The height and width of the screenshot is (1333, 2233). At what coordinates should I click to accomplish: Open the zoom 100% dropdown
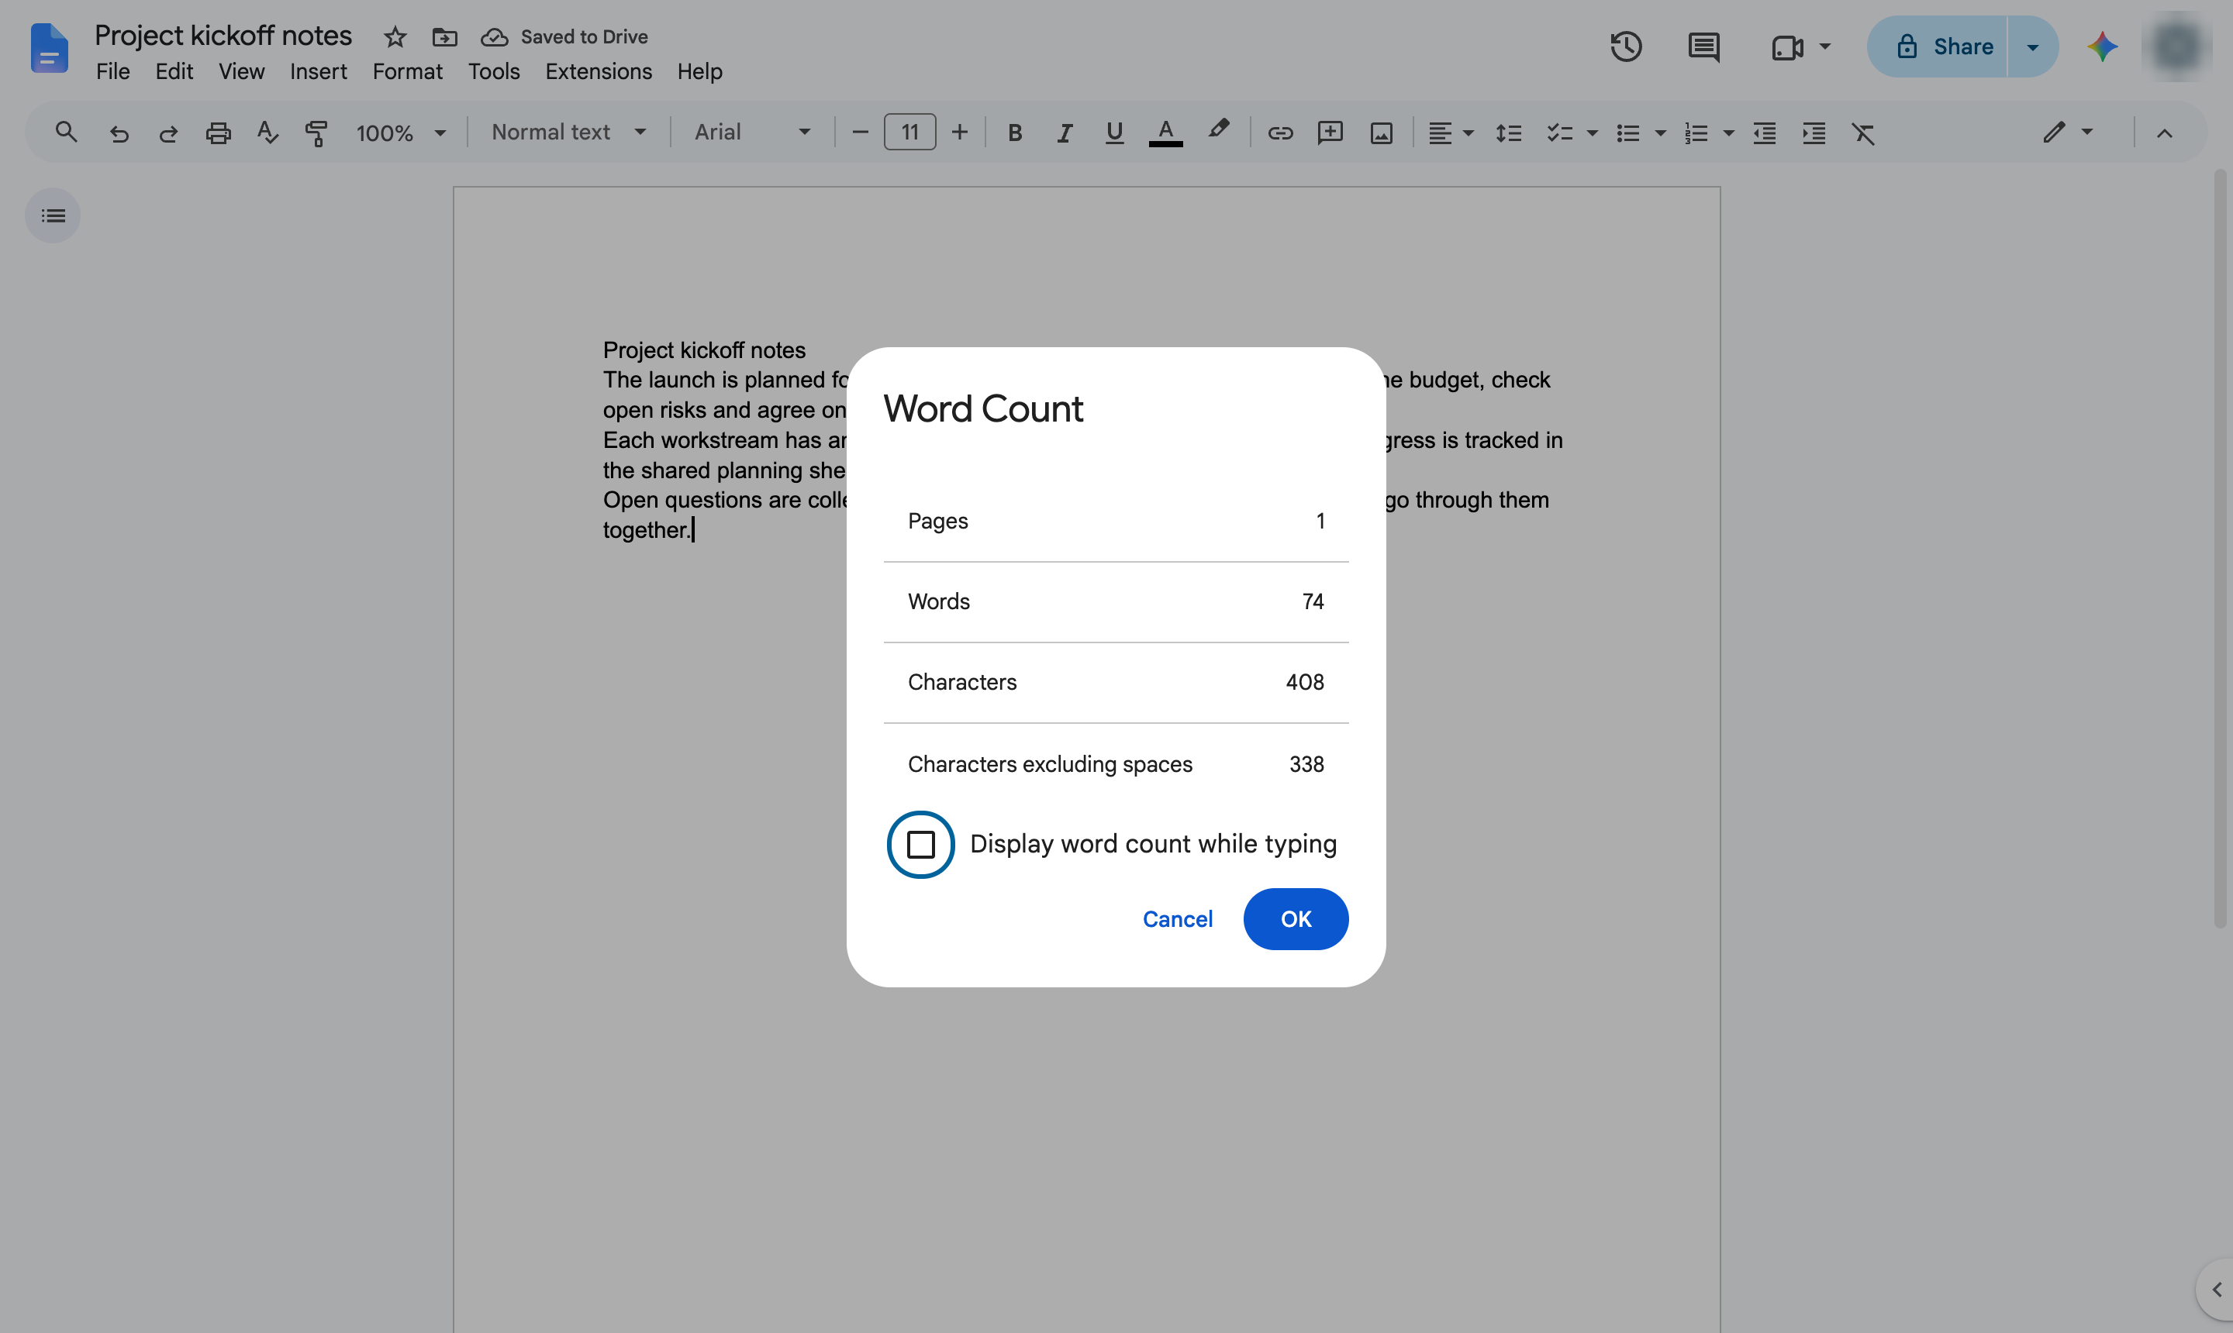click(401, 133)
